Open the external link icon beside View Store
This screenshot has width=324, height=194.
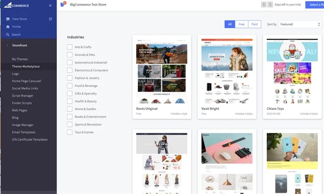[x=50, y=19]
